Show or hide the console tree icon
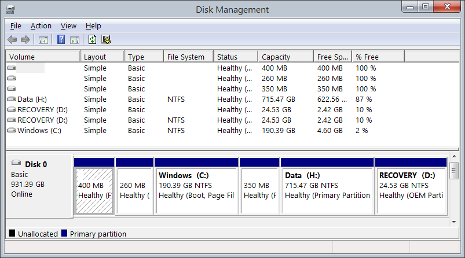The width and height of the screenshot is (465, 258). tap(43, 40)
